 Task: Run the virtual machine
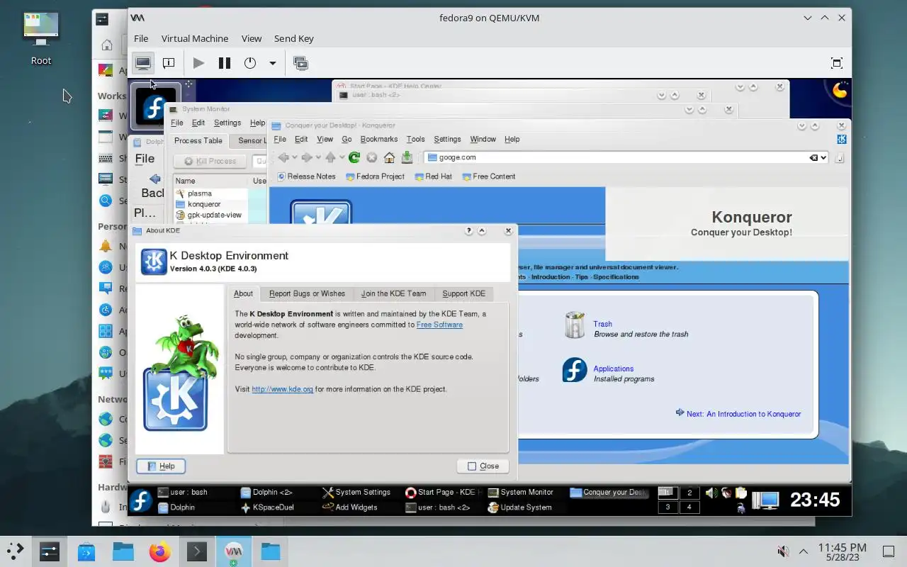tap(199, 63)
